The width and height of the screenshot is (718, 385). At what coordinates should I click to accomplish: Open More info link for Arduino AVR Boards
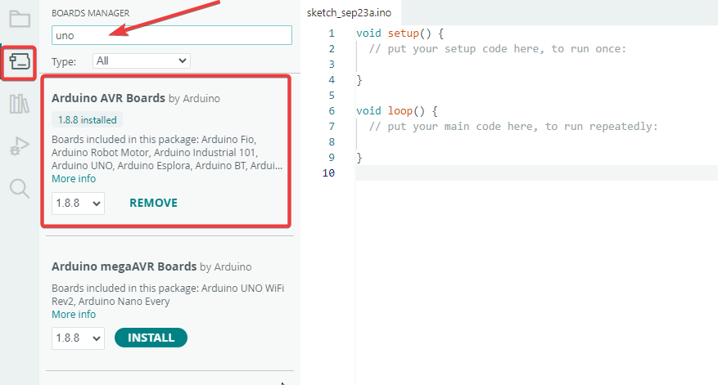point(74,179)
